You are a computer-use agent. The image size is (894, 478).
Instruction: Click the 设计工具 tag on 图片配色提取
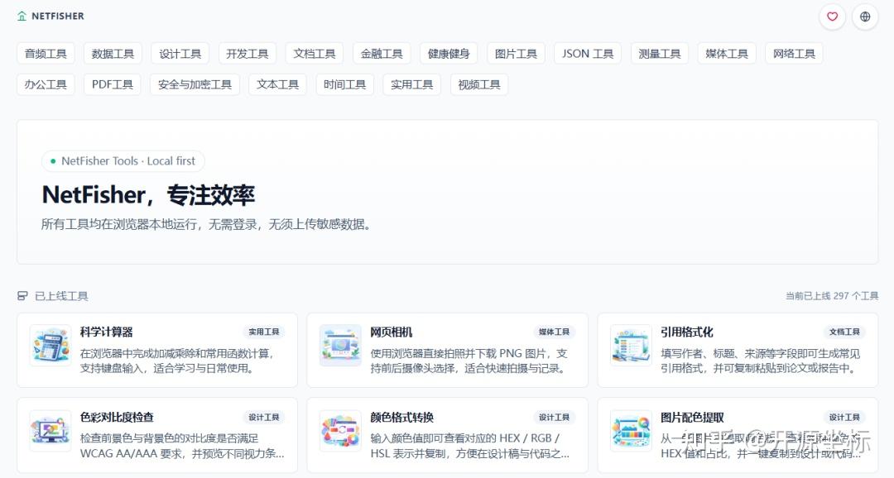844,417
